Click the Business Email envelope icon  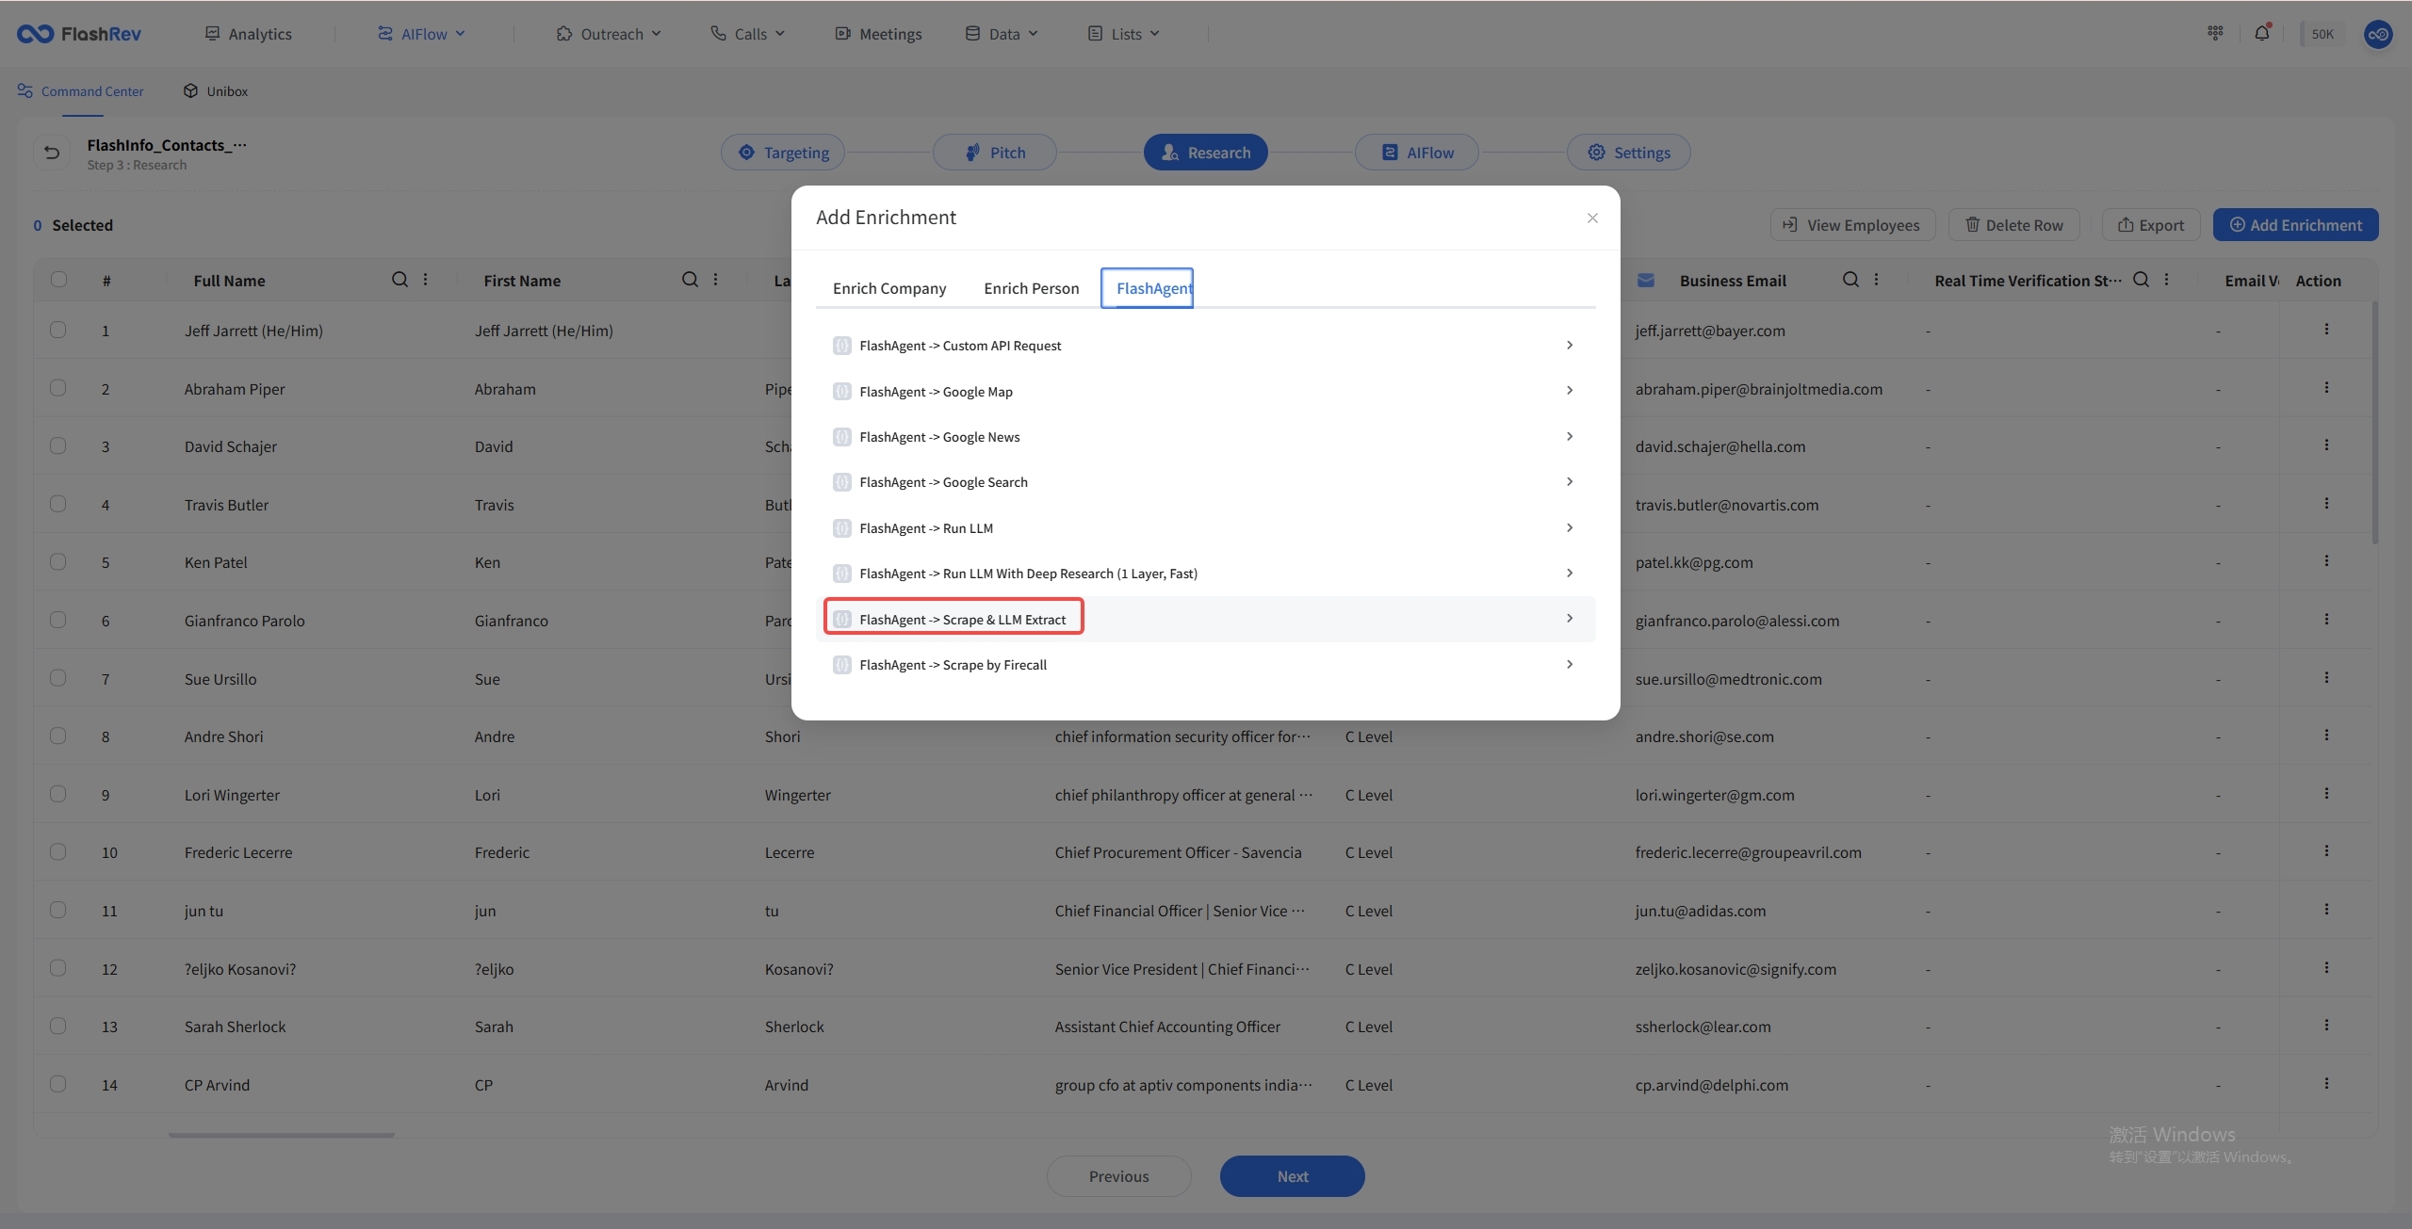click(1646, 281)
